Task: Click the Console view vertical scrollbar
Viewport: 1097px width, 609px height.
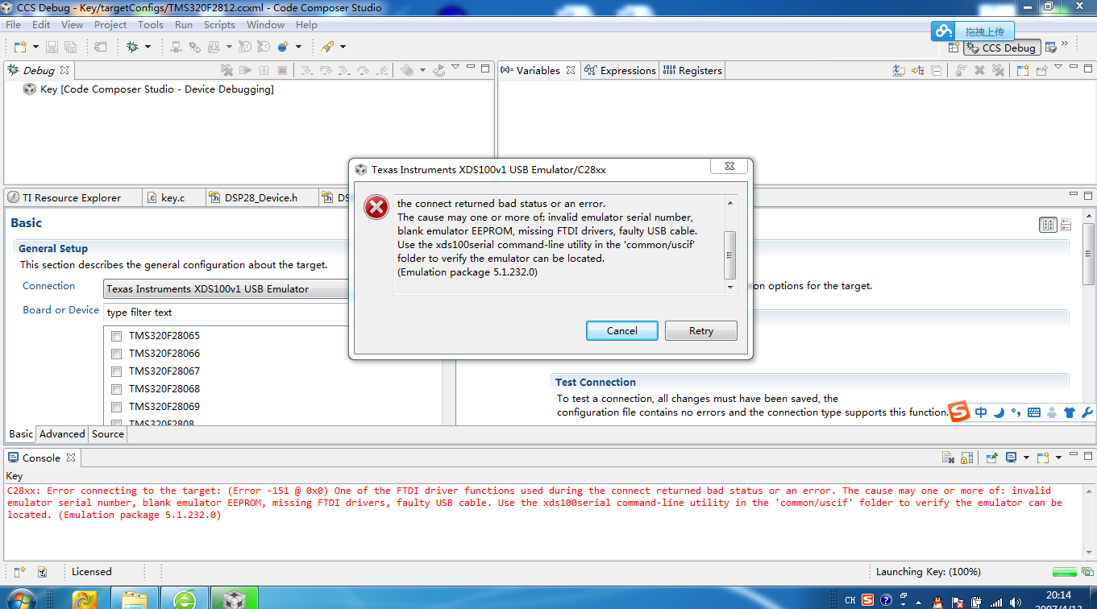Action: point(1089,521)
